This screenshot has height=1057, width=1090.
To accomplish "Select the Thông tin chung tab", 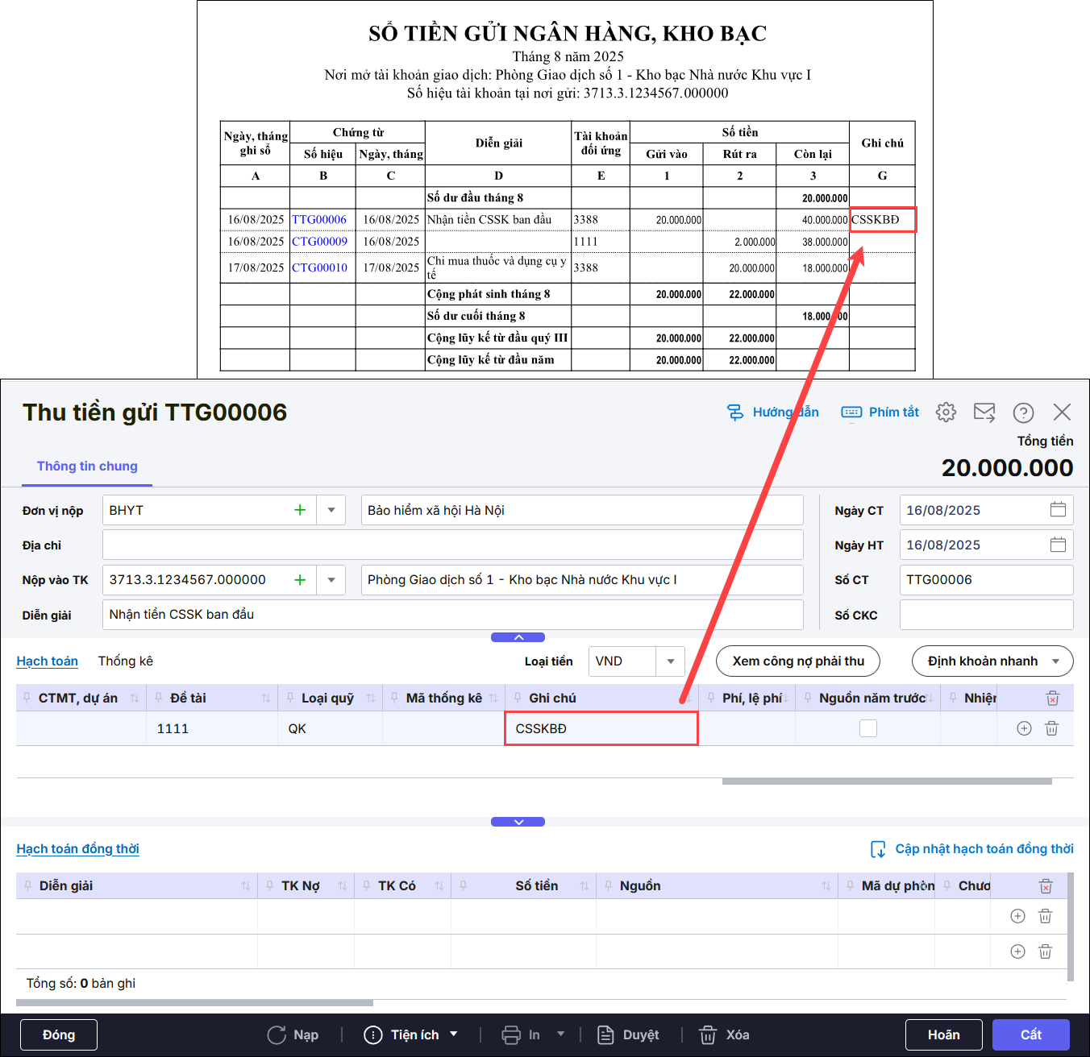I will coord(87,466).
